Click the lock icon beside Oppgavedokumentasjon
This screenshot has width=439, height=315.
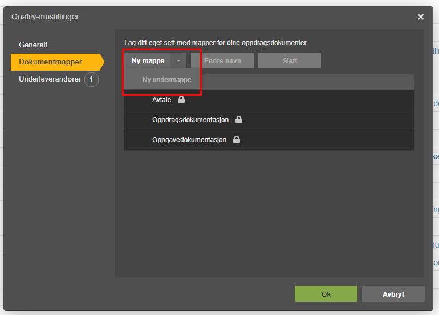pos(237,139)
